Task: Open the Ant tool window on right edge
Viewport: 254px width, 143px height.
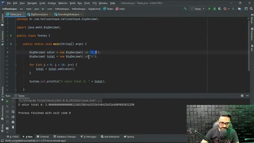Action: (x=252, y=48)
